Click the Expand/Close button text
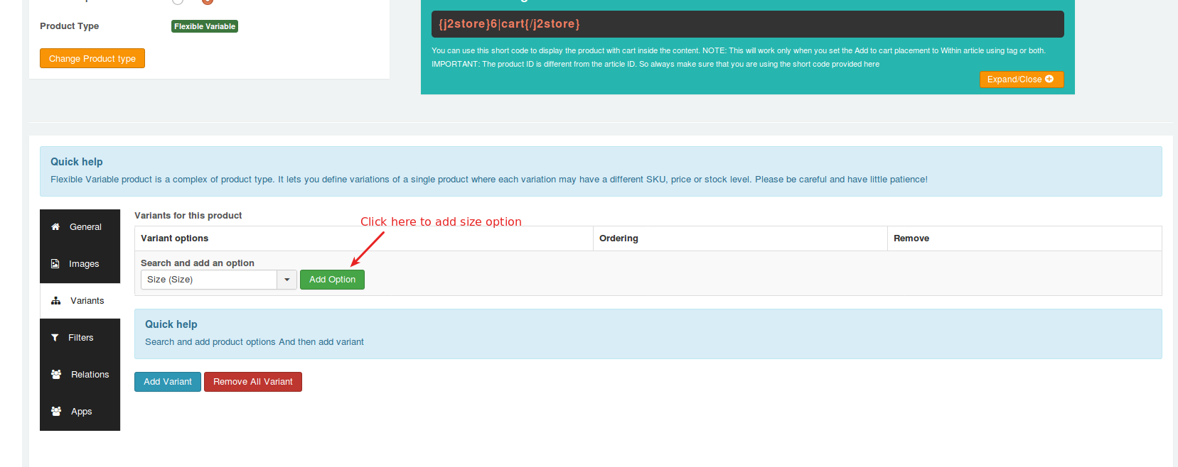Screen dimensions: 1178x467 click(x=1014, y=79)
